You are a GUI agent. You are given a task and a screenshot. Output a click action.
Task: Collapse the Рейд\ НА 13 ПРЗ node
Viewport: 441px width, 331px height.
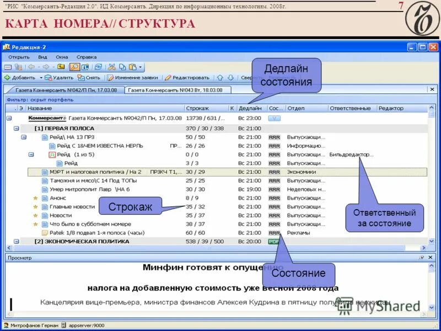click(x=24, y=137)
